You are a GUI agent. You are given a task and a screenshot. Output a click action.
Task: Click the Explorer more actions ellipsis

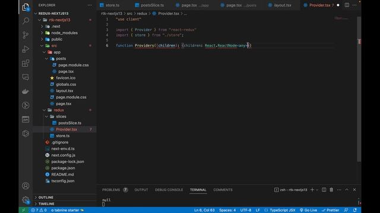tap(90, 5)
